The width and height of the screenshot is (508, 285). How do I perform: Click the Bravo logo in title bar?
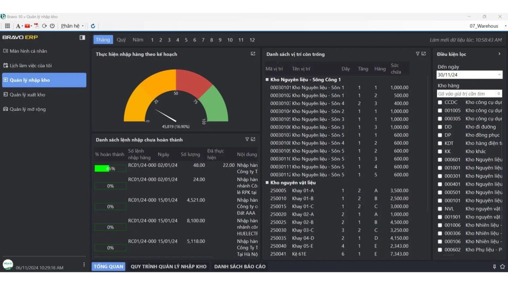tap(3, 16)
